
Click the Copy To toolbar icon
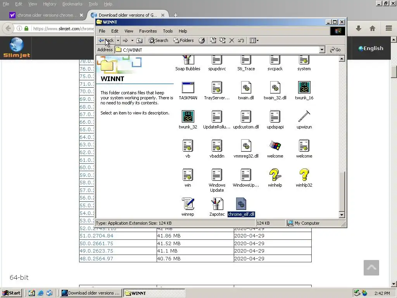(222, 40)
